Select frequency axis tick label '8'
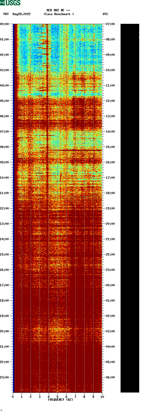Screen dimensions: 141x413 point(84,397)
